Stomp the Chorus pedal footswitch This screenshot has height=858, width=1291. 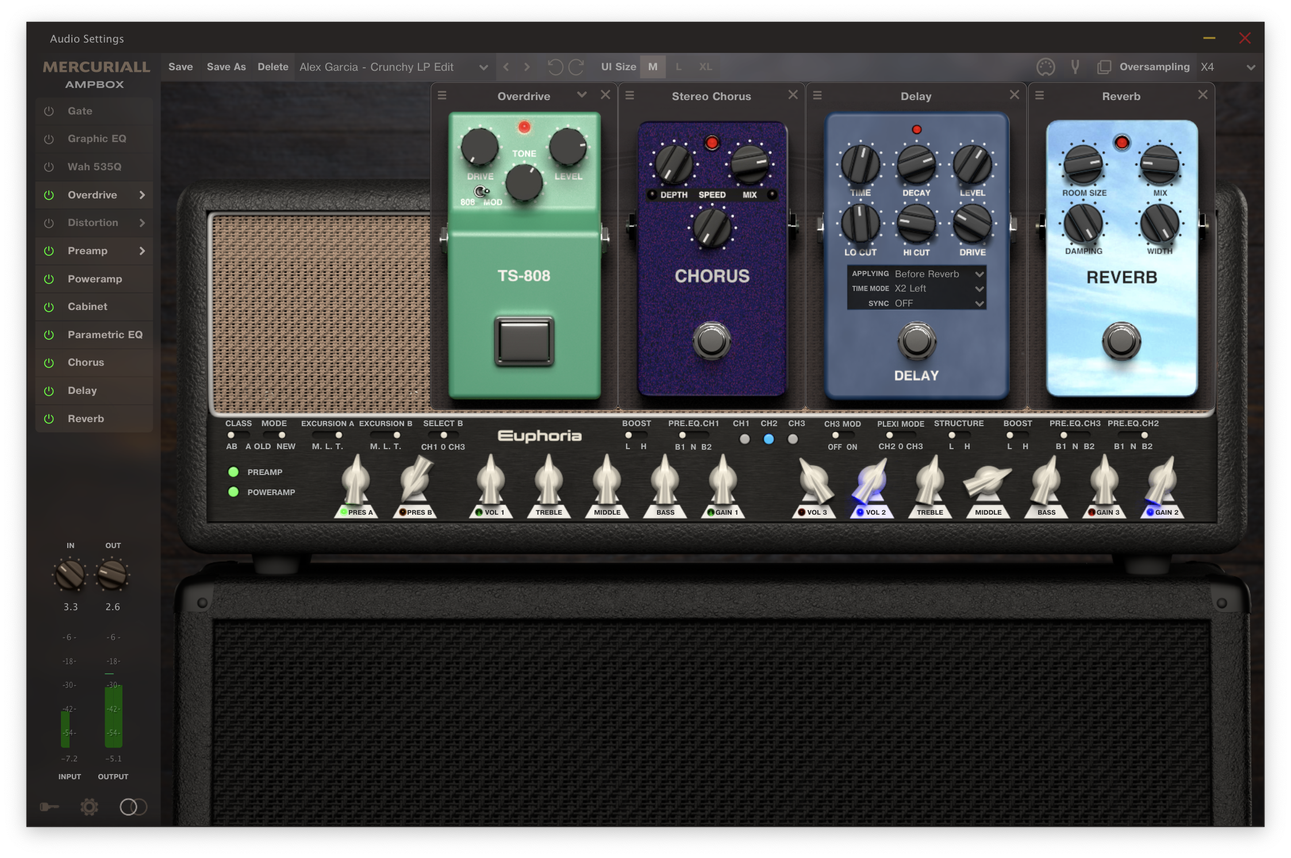pyautogui.click(x=712, y=341)
